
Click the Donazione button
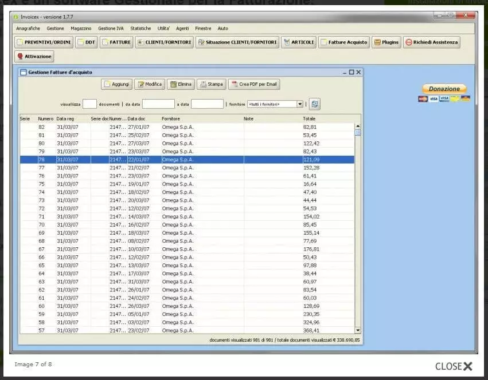coord(444,89)
